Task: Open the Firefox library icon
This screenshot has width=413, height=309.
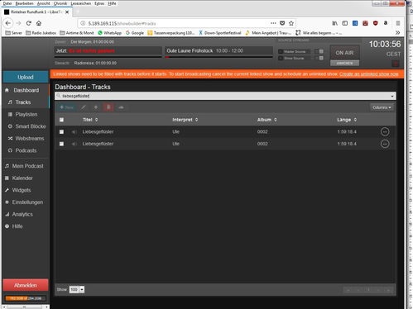Action: (334, 23)
